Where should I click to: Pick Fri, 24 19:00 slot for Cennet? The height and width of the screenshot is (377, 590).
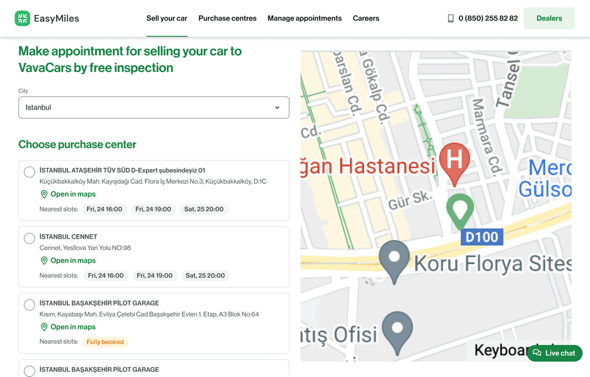[154, 276]
